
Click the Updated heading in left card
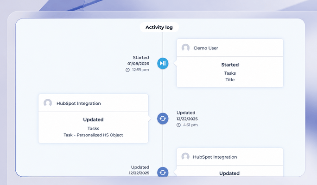point(93,119)
